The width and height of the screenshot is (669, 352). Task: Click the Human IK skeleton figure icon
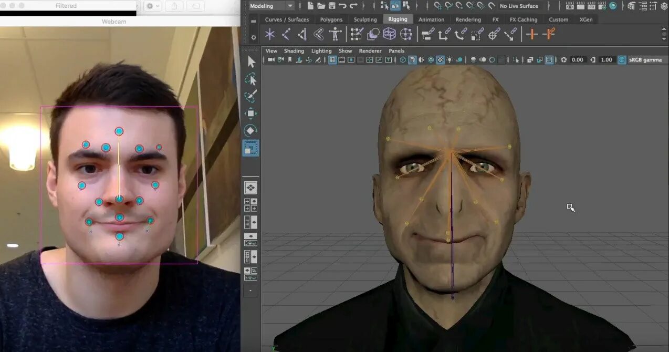(335, 35)
